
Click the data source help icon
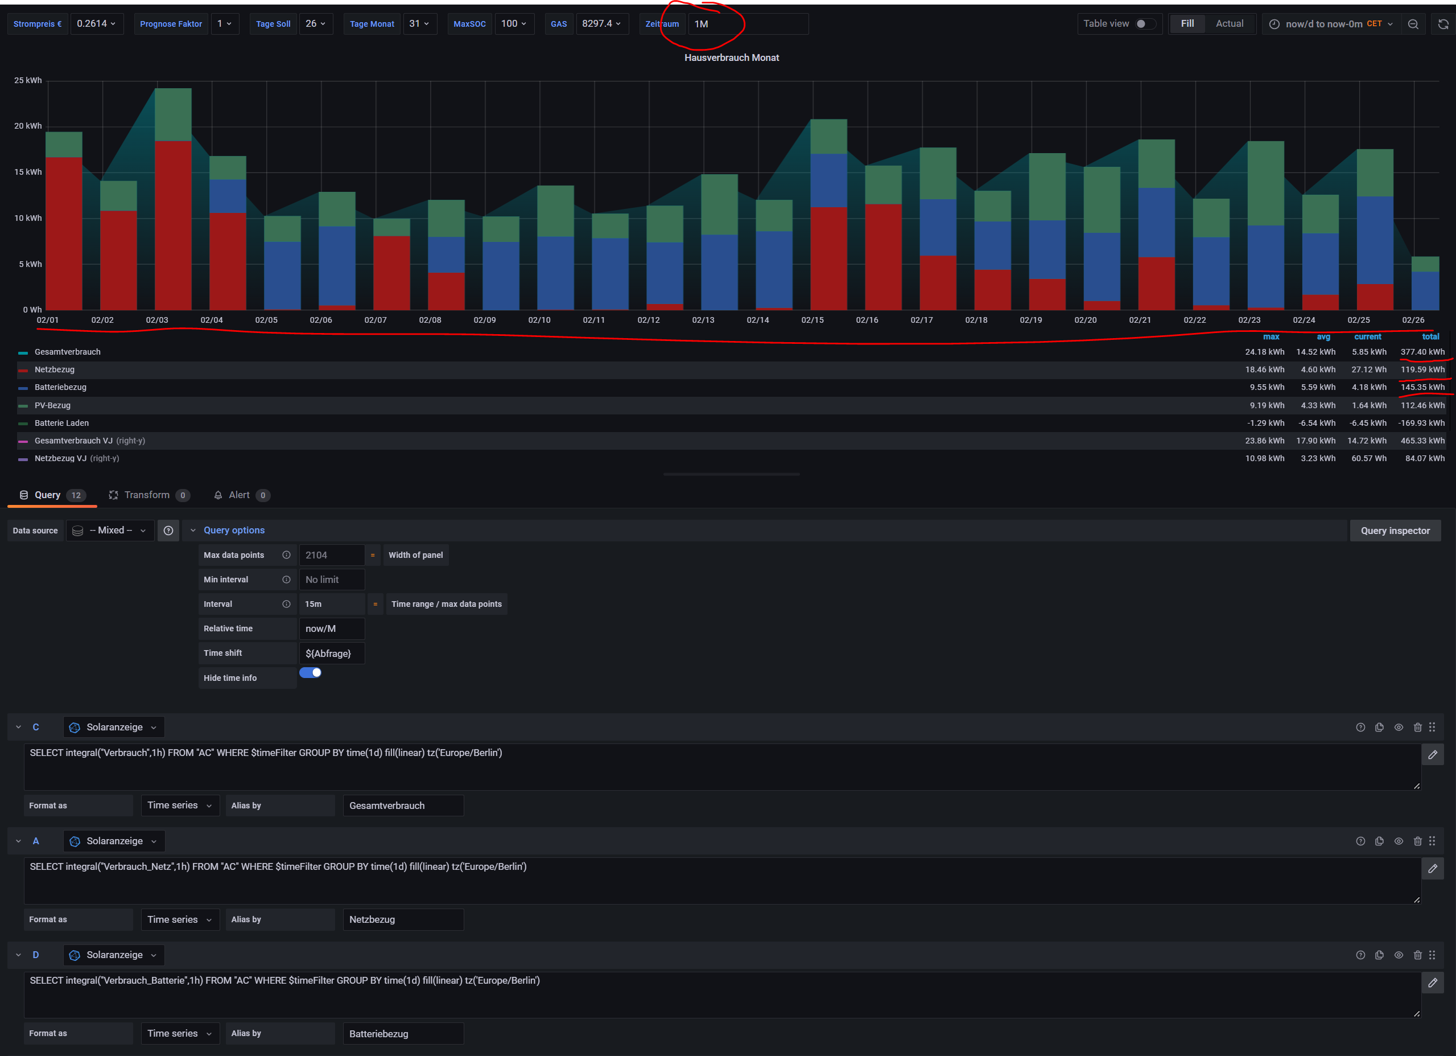point(168,531)
